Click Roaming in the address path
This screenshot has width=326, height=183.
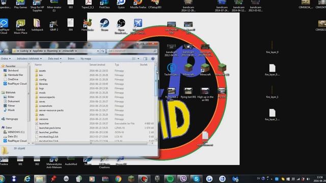[52, 51]
